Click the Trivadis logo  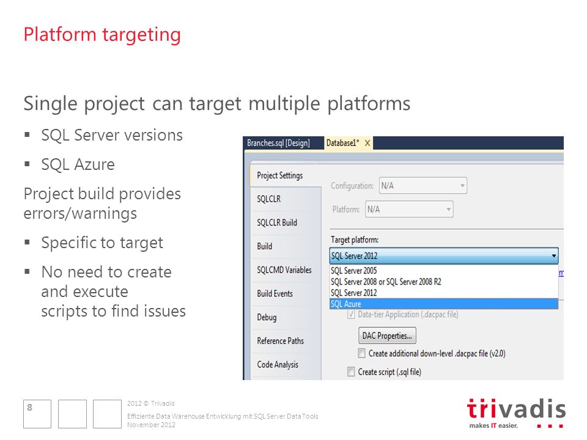pos(516,413)
